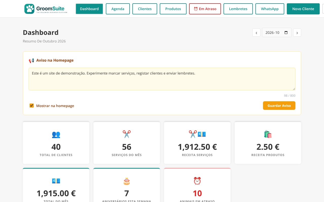Click the 56 Serviços do Mês value
This screenshot has width=324, height=202.
coord(127,147)
